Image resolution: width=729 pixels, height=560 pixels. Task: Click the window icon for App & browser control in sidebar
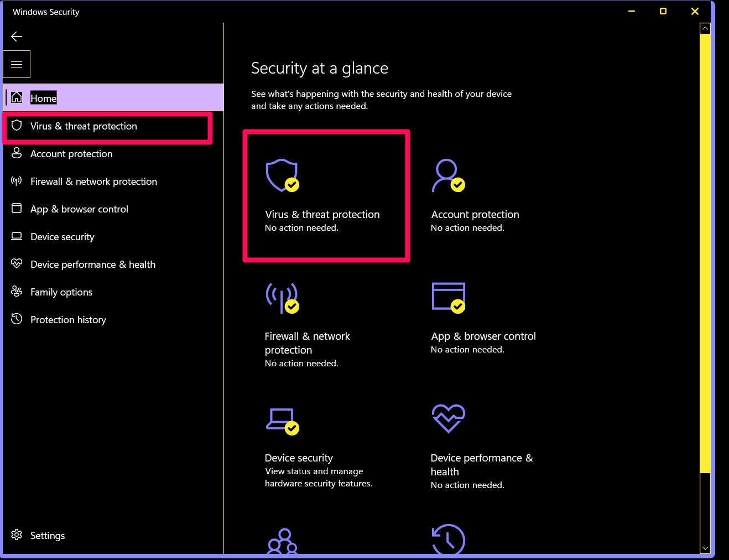[17, 209]
